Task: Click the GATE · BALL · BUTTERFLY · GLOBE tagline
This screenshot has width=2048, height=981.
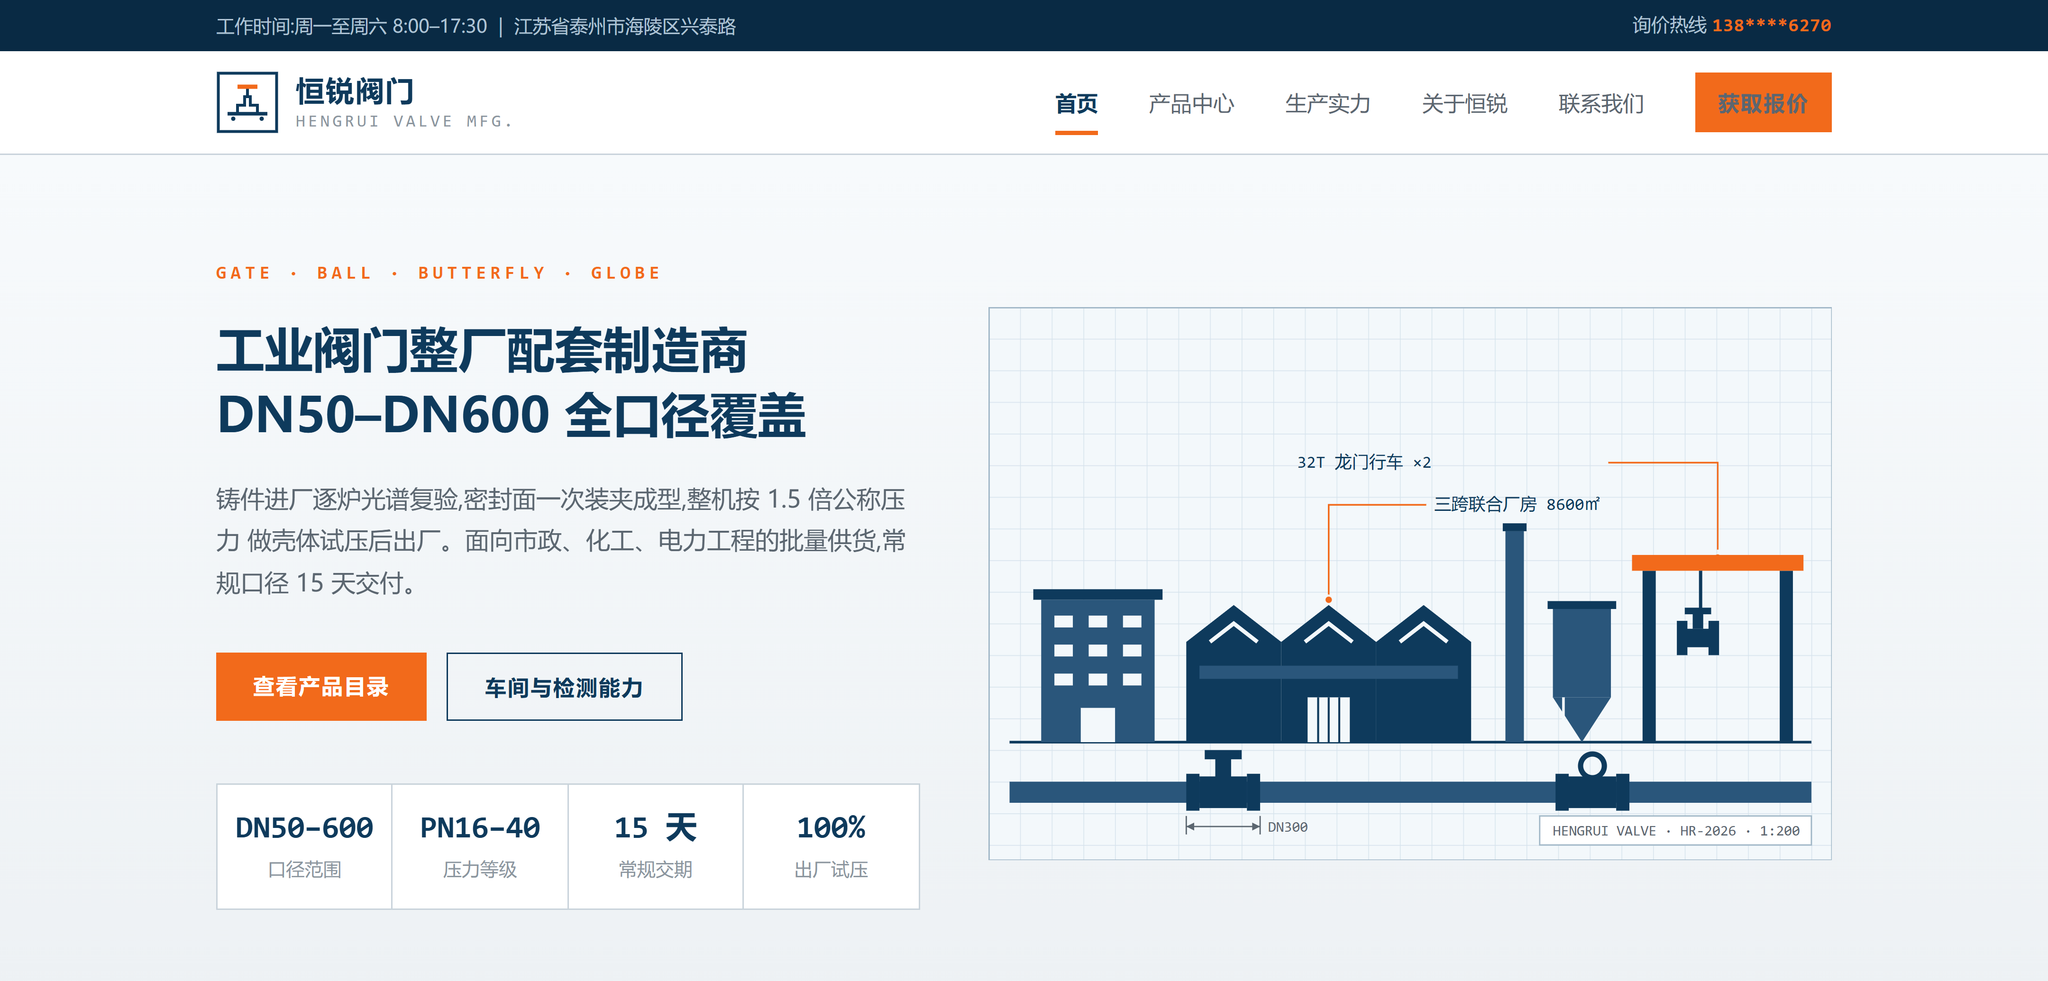Action: coord(438,272)
